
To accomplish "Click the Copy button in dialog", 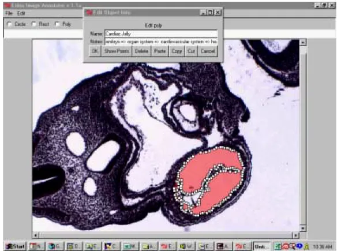I will tap(177, 51).
